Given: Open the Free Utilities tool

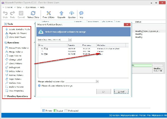Looking at the screenshot, I should click(x=49, y=14).
